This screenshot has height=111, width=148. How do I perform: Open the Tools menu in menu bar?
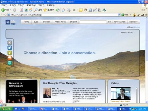pos(41,5)
